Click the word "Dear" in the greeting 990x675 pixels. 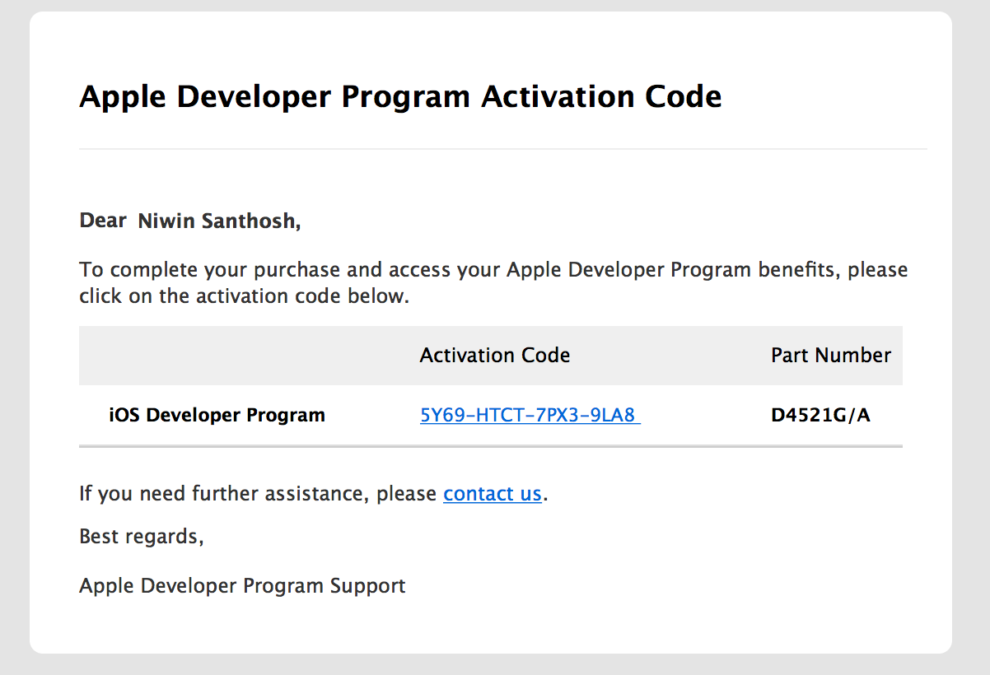[x=102, y=221]
